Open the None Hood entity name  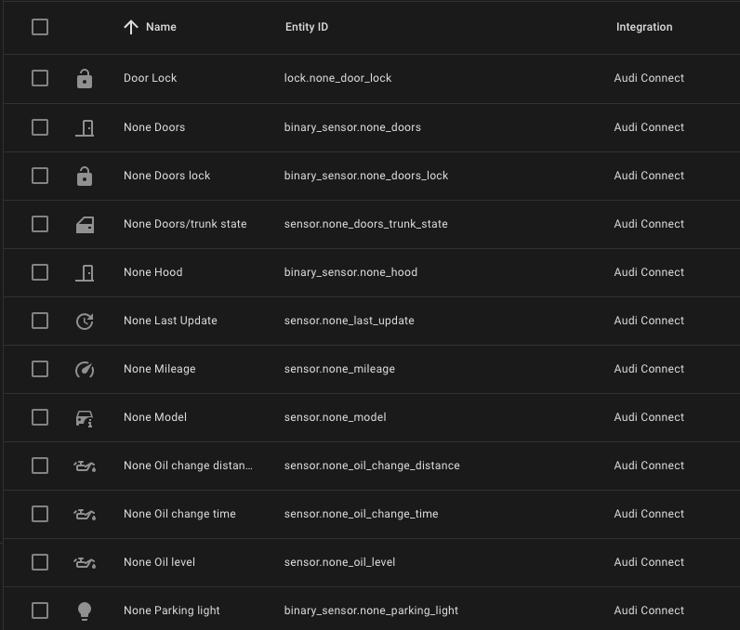point(152,272)
